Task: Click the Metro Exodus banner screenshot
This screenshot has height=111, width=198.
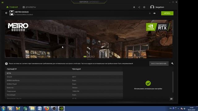Action: click(x=89, y=39)
